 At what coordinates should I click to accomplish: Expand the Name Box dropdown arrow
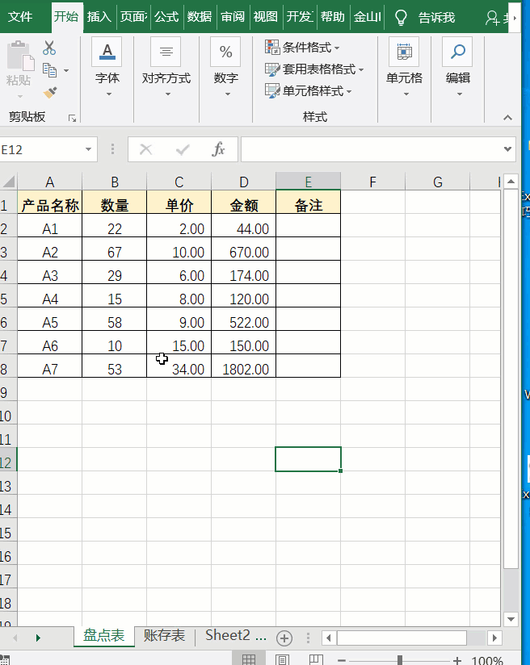(88, 149)
